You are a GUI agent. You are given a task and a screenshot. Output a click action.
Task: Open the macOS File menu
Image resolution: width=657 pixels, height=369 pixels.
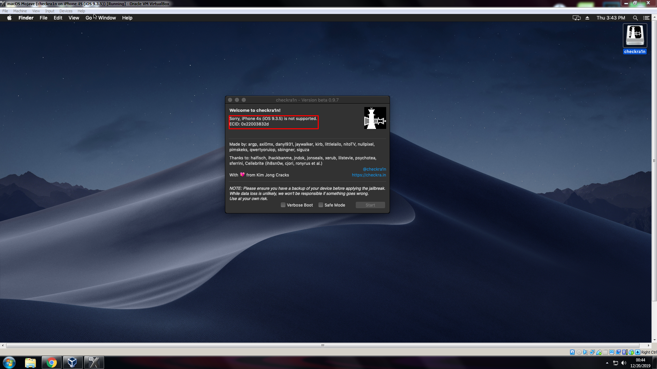pos(43,18)
